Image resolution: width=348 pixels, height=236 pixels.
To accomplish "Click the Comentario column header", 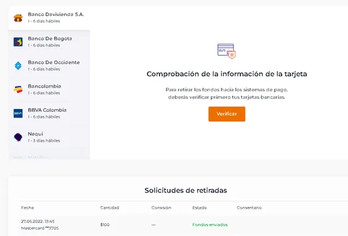I will (249, 208).
